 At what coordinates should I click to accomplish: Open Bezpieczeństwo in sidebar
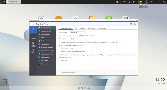tap(46, 34)
